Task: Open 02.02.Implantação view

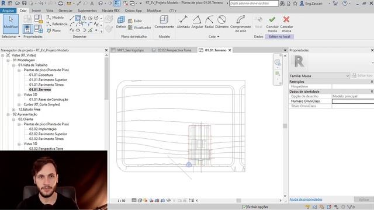Action: click(43, 129)
